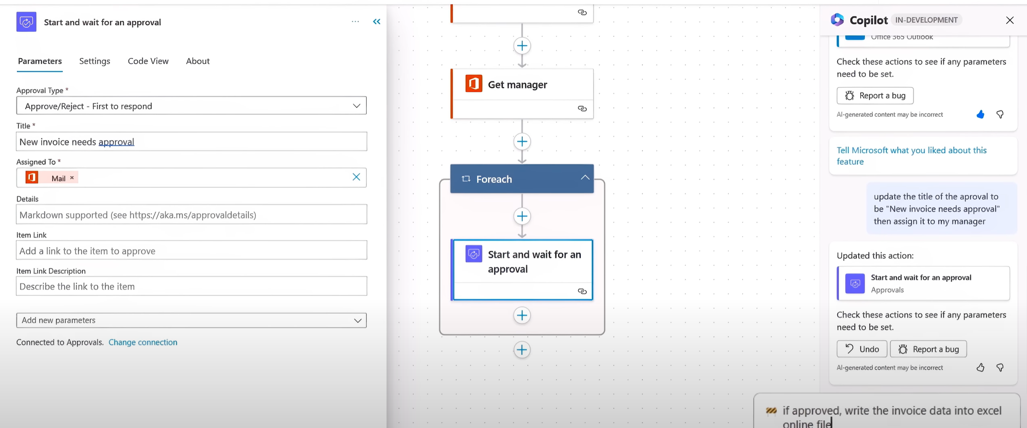
Task: Click the Office 365 Users icon on Get manager
Action: click(x=474, y=84)
